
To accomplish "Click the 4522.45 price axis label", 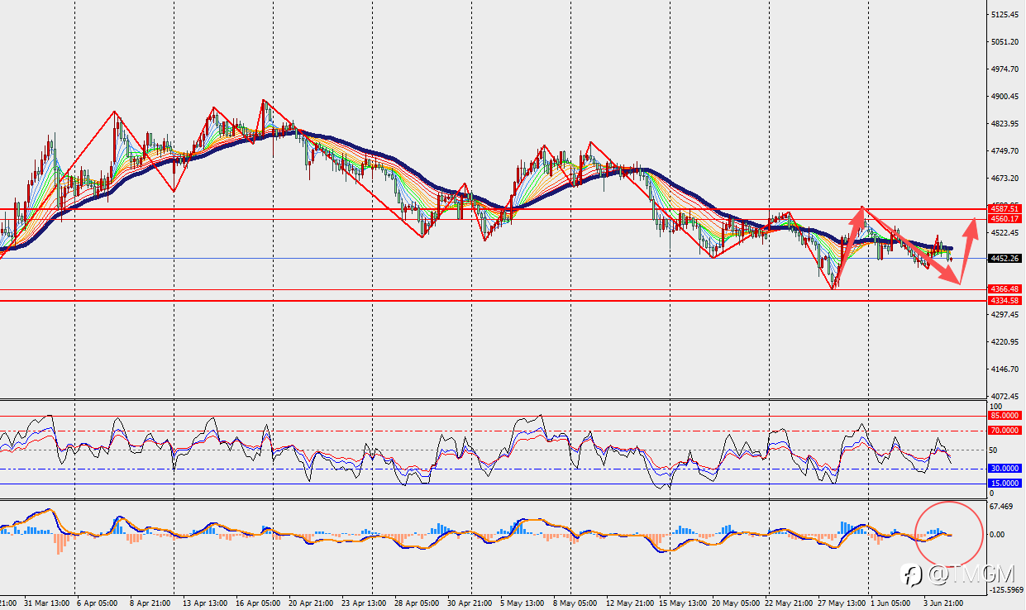I will coord(1005,233).
